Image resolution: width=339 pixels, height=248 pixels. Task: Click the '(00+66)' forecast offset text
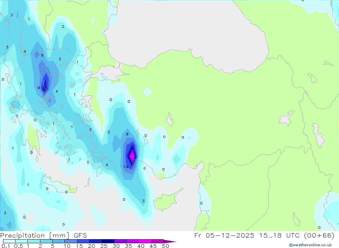pos(319,235)
